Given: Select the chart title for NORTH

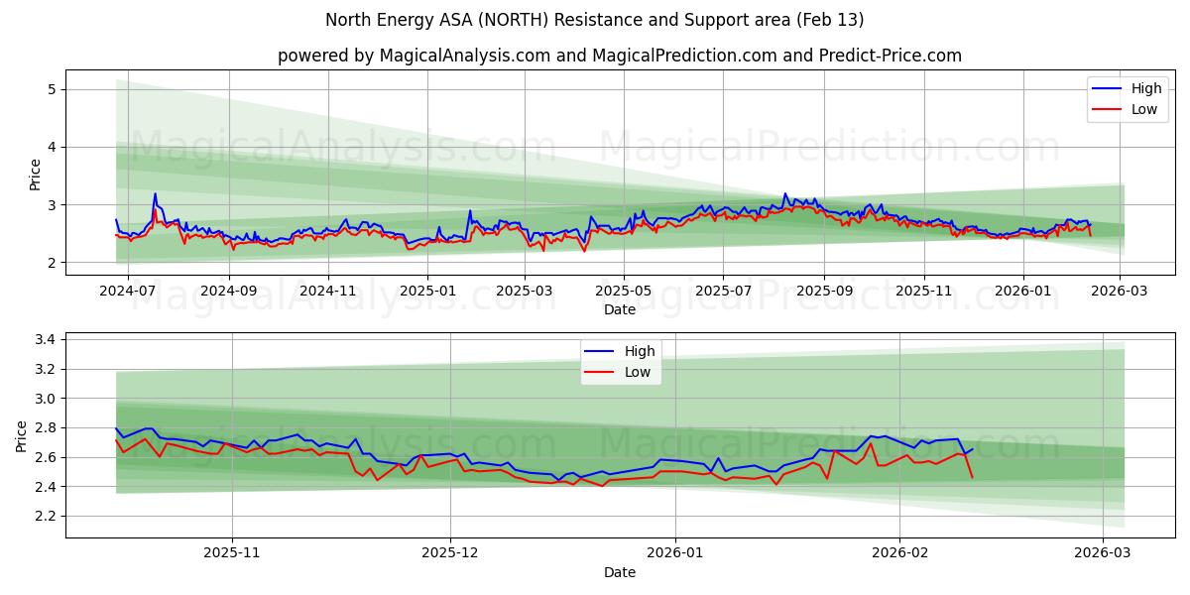Looking at the screenshot, I should click(x=595, y=21).
